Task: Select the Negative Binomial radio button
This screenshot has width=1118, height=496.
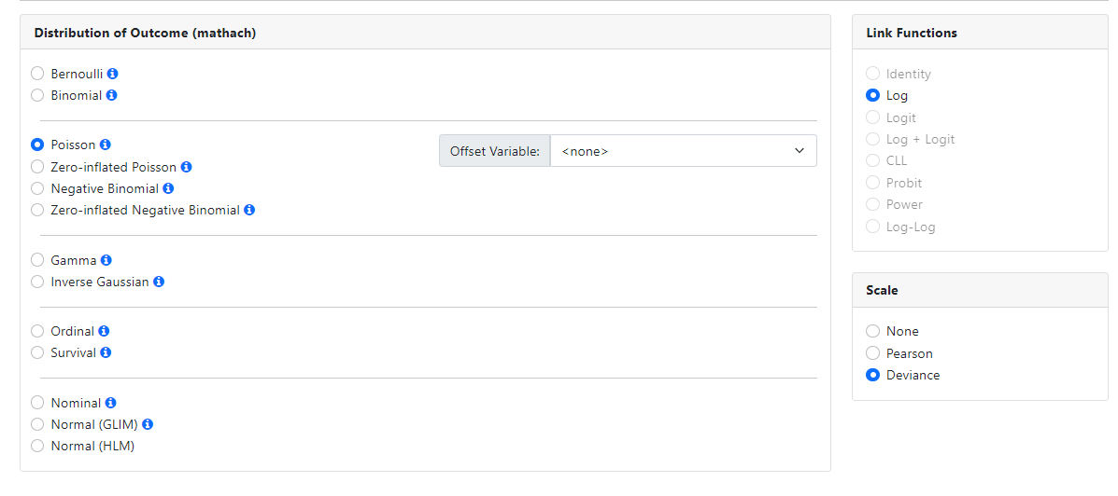Action: [x=37, y=188]
